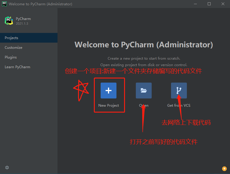Click 'Create a new project' description text
Viewport: 230px width, 174px height.
coord(144,58)
